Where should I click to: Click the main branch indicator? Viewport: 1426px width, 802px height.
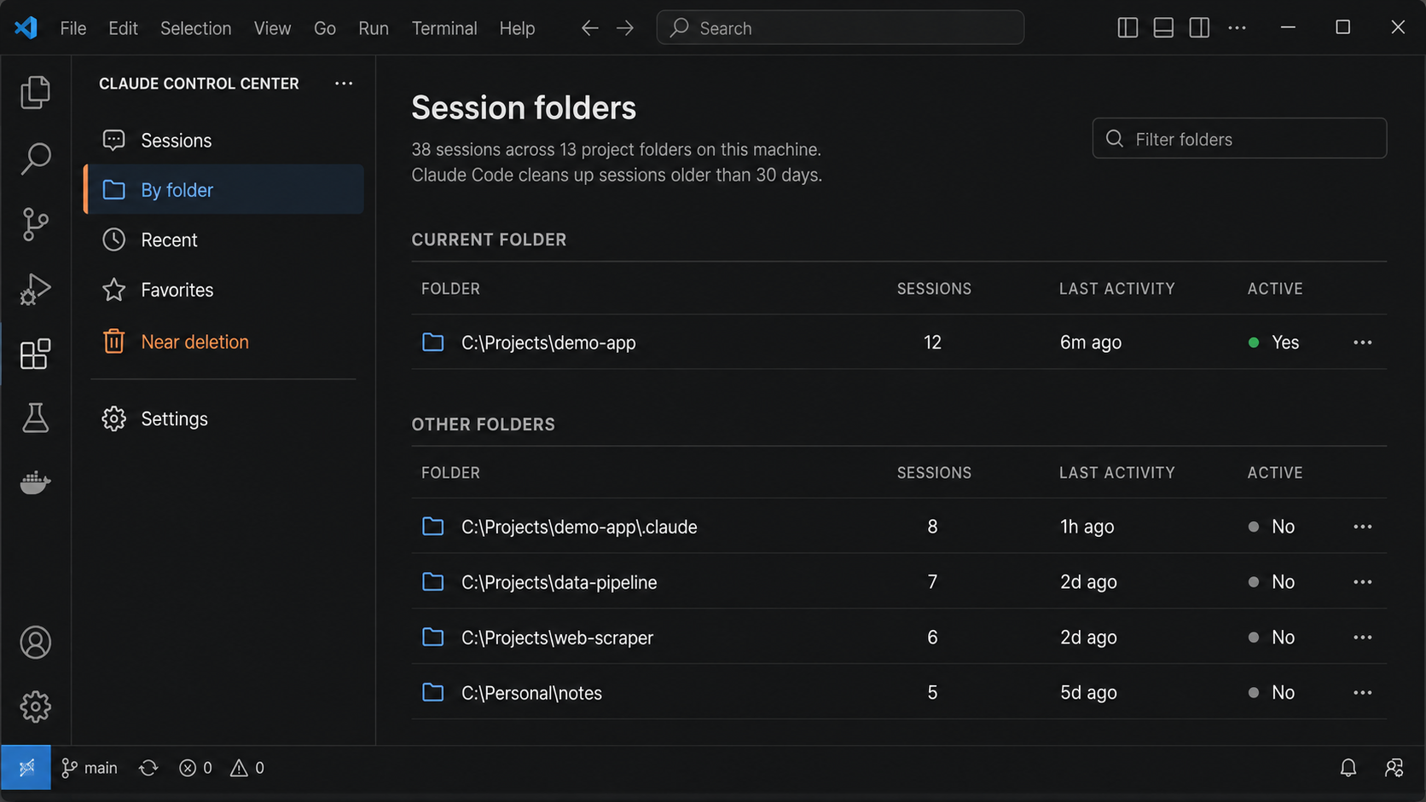coord(90,768)
